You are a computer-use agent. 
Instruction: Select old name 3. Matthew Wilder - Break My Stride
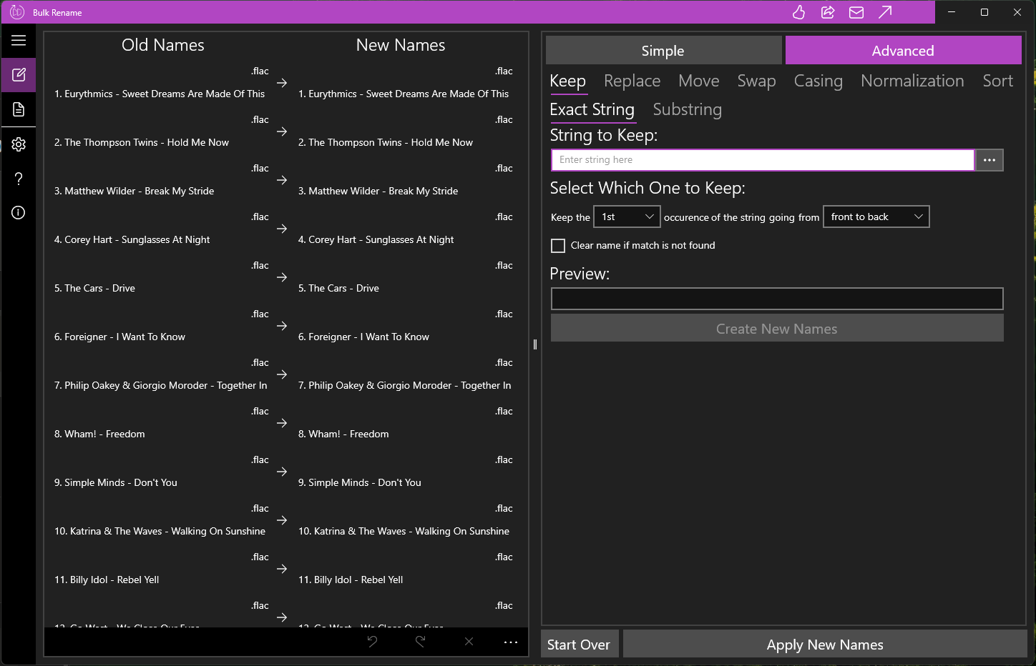[x=135, y=191]
